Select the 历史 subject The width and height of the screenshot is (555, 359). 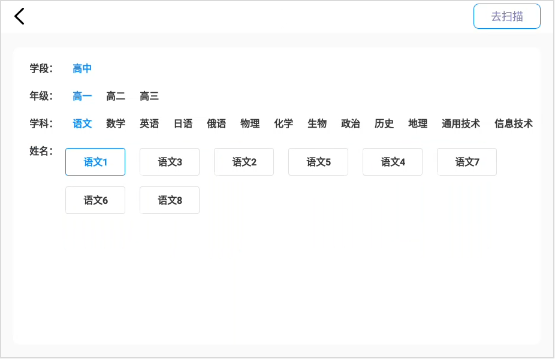tap(384, 123)
